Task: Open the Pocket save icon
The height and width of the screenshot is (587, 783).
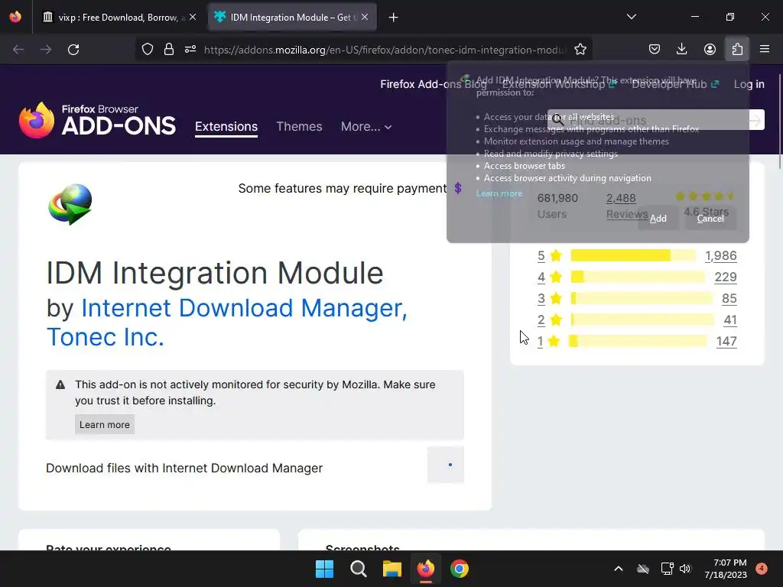Action: click(655, 49)
